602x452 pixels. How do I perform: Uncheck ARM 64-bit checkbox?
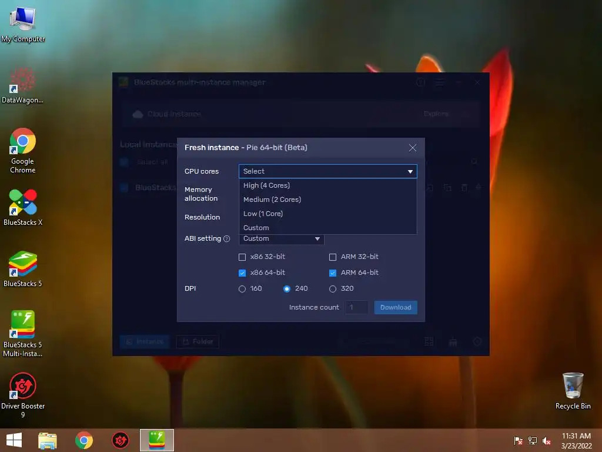333,273
